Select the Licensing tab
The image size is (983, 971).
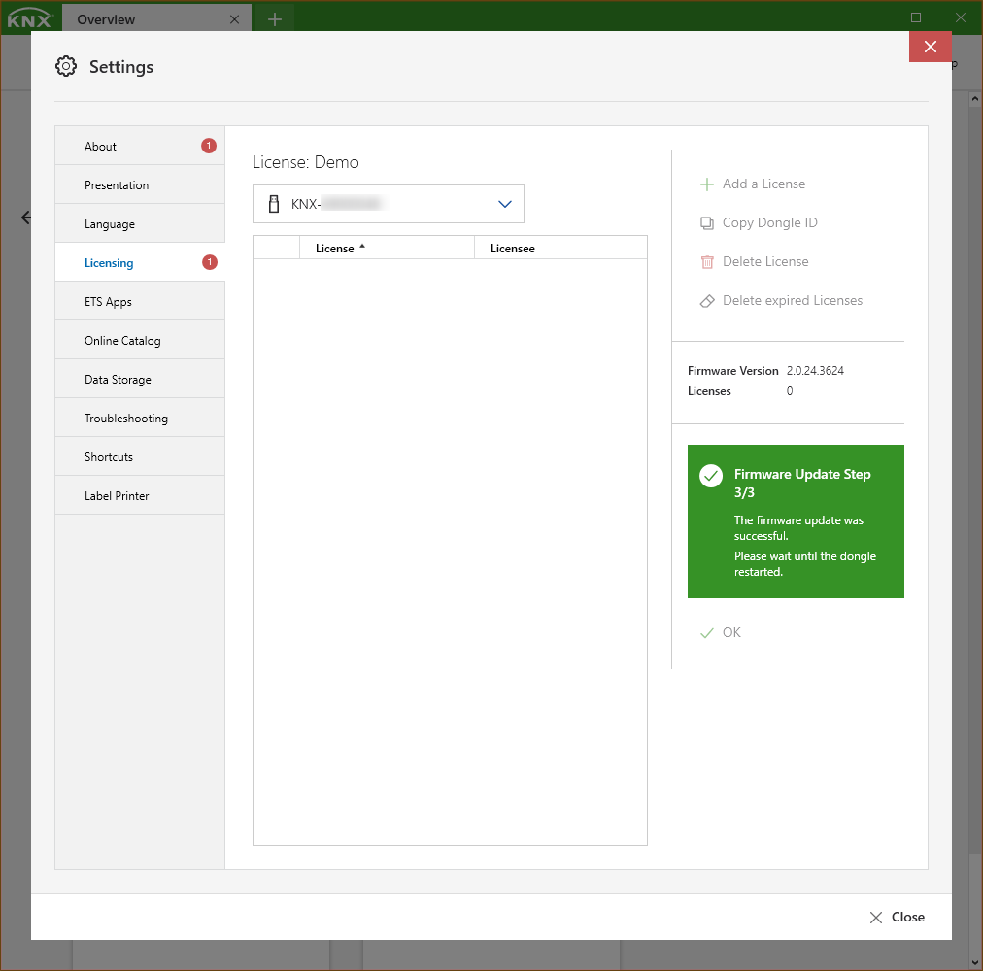pyautogui.click(x=140, y=262)
